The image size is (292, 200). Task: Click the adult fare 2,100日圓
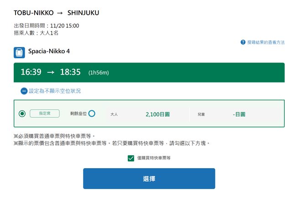157,114
